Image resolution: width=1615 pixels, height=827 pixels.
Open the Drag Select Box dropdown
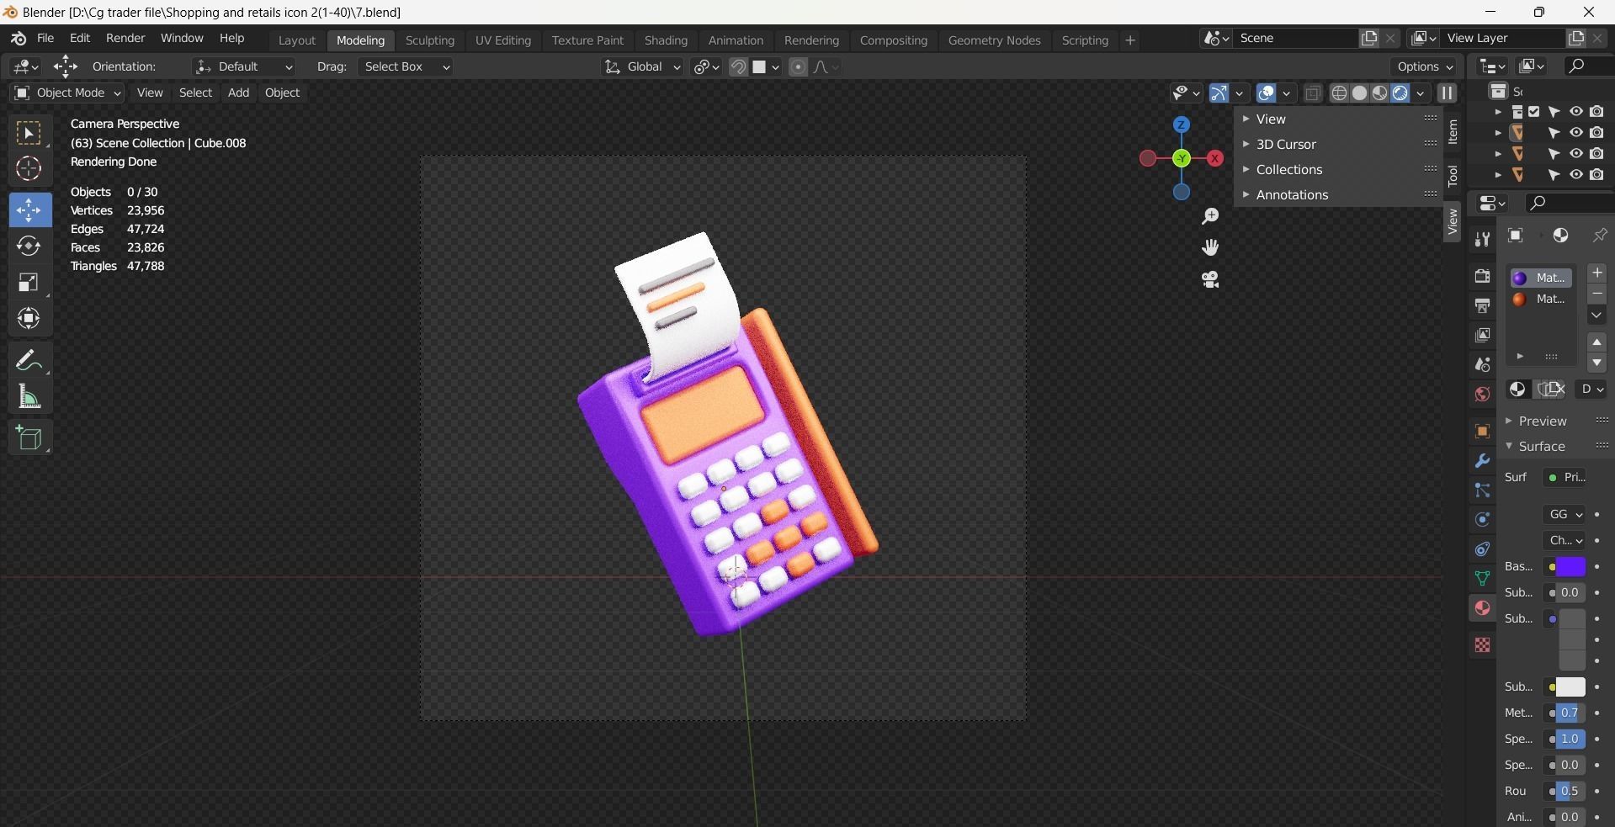tap(405, 66)
